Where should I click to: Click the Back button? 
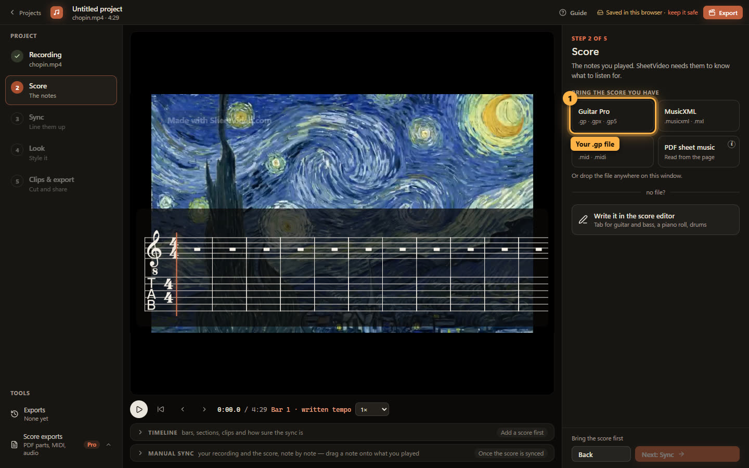pos(601,454)
